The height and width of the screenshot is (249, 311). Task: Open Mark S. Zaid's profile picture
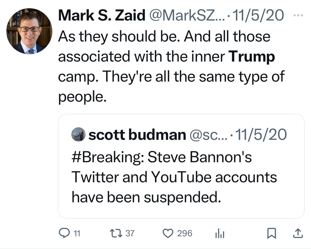coord(29,31)
